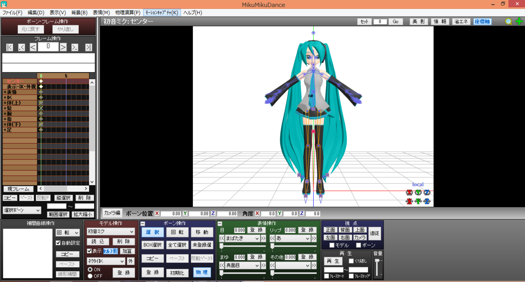Click the 音量 volume slider

378,267
